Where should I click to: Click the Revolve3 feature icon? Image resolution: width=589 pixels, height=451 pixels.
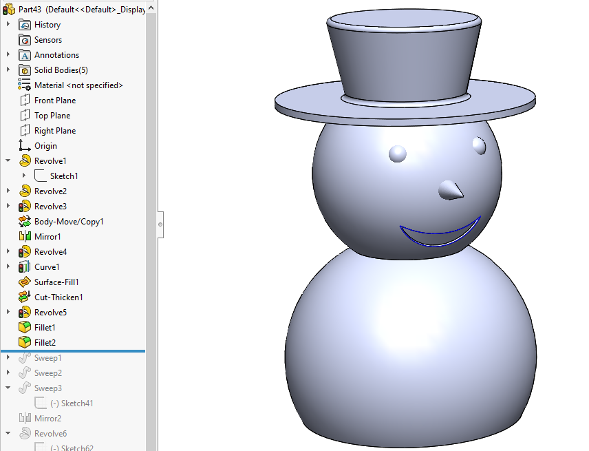tap(25, 207)
